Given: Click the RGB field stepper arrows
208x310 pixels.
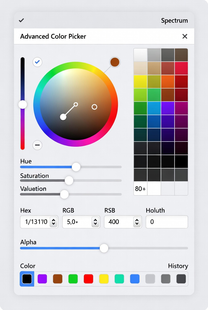Looking at the screenshot, I should 95,222.
